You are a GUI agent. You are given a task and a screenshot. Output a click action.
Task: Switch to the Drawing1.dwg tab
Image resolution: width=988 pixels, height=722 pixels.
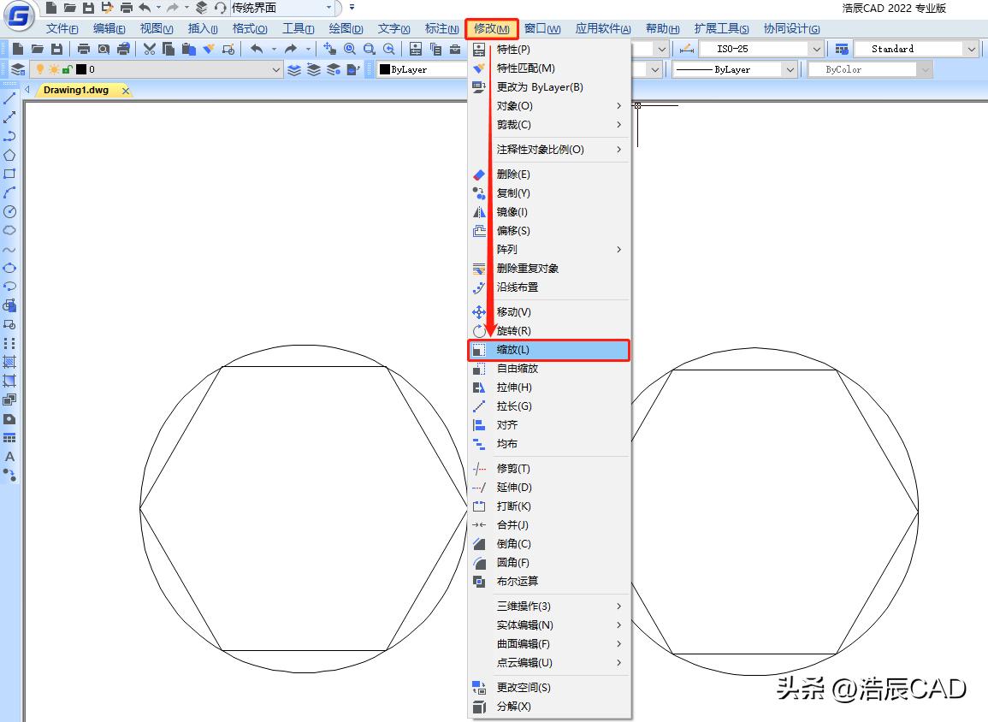coord(76,90)
